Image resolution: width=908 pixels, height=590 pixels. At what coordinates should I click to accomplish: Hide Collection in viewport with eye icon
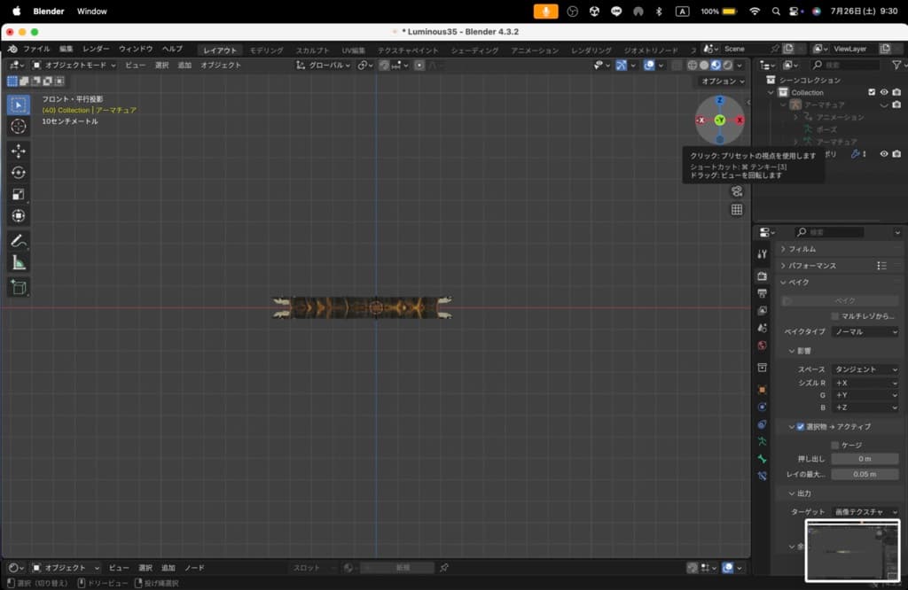click(884, 92)
